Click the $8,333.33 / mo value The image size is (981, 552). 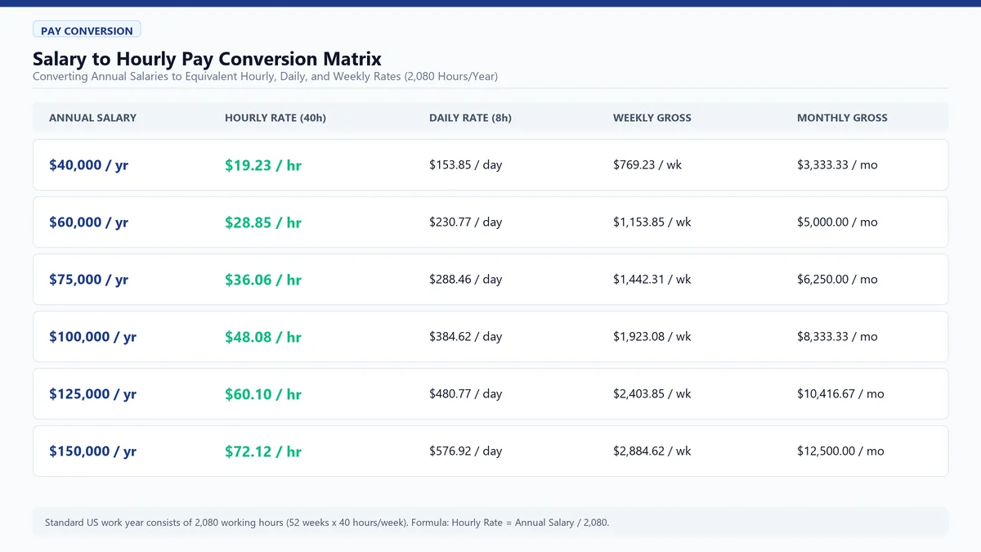tap(837, 336)
